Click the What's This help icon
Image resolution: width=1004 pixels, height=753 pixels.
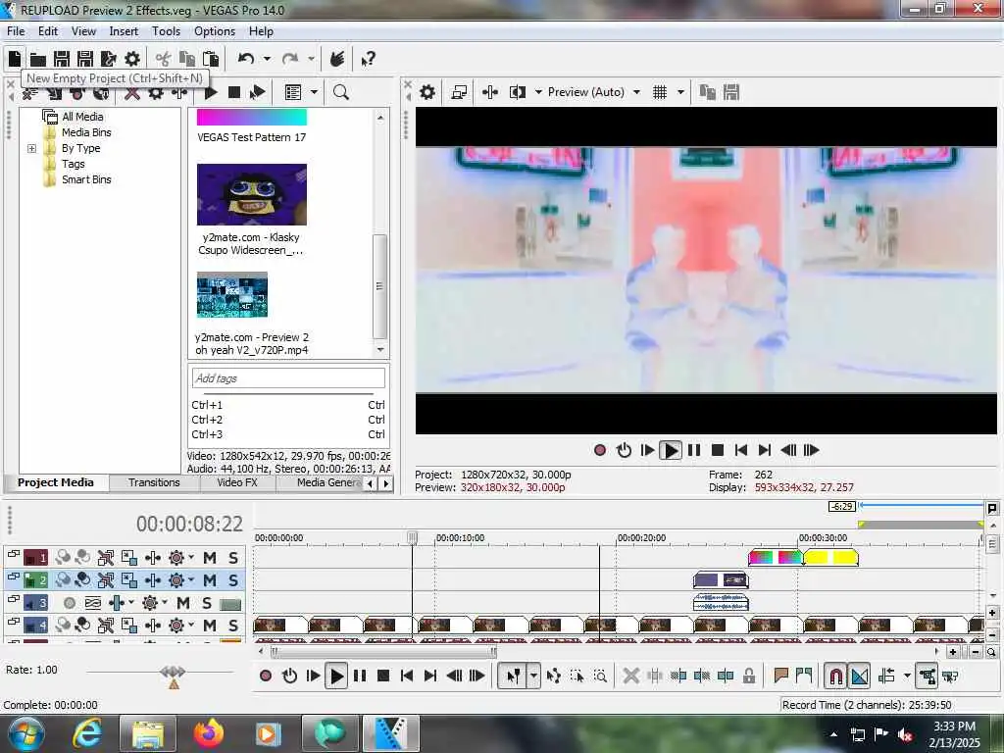tap(369, 60)
